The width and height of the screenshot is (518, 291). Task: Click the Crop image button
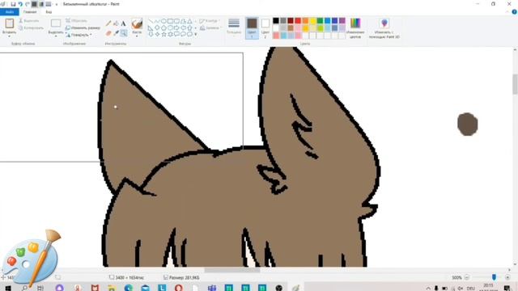point(76,20)
